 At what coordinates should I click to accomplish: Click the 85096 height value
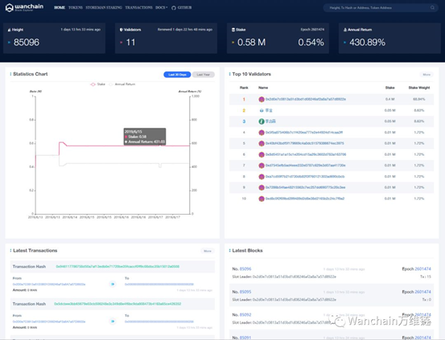pos(27,43)
